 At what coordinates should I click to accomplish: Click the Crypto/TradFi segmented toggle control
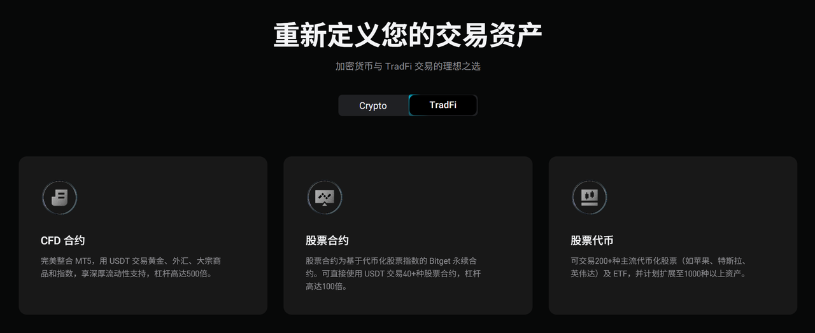coord(407,105)
